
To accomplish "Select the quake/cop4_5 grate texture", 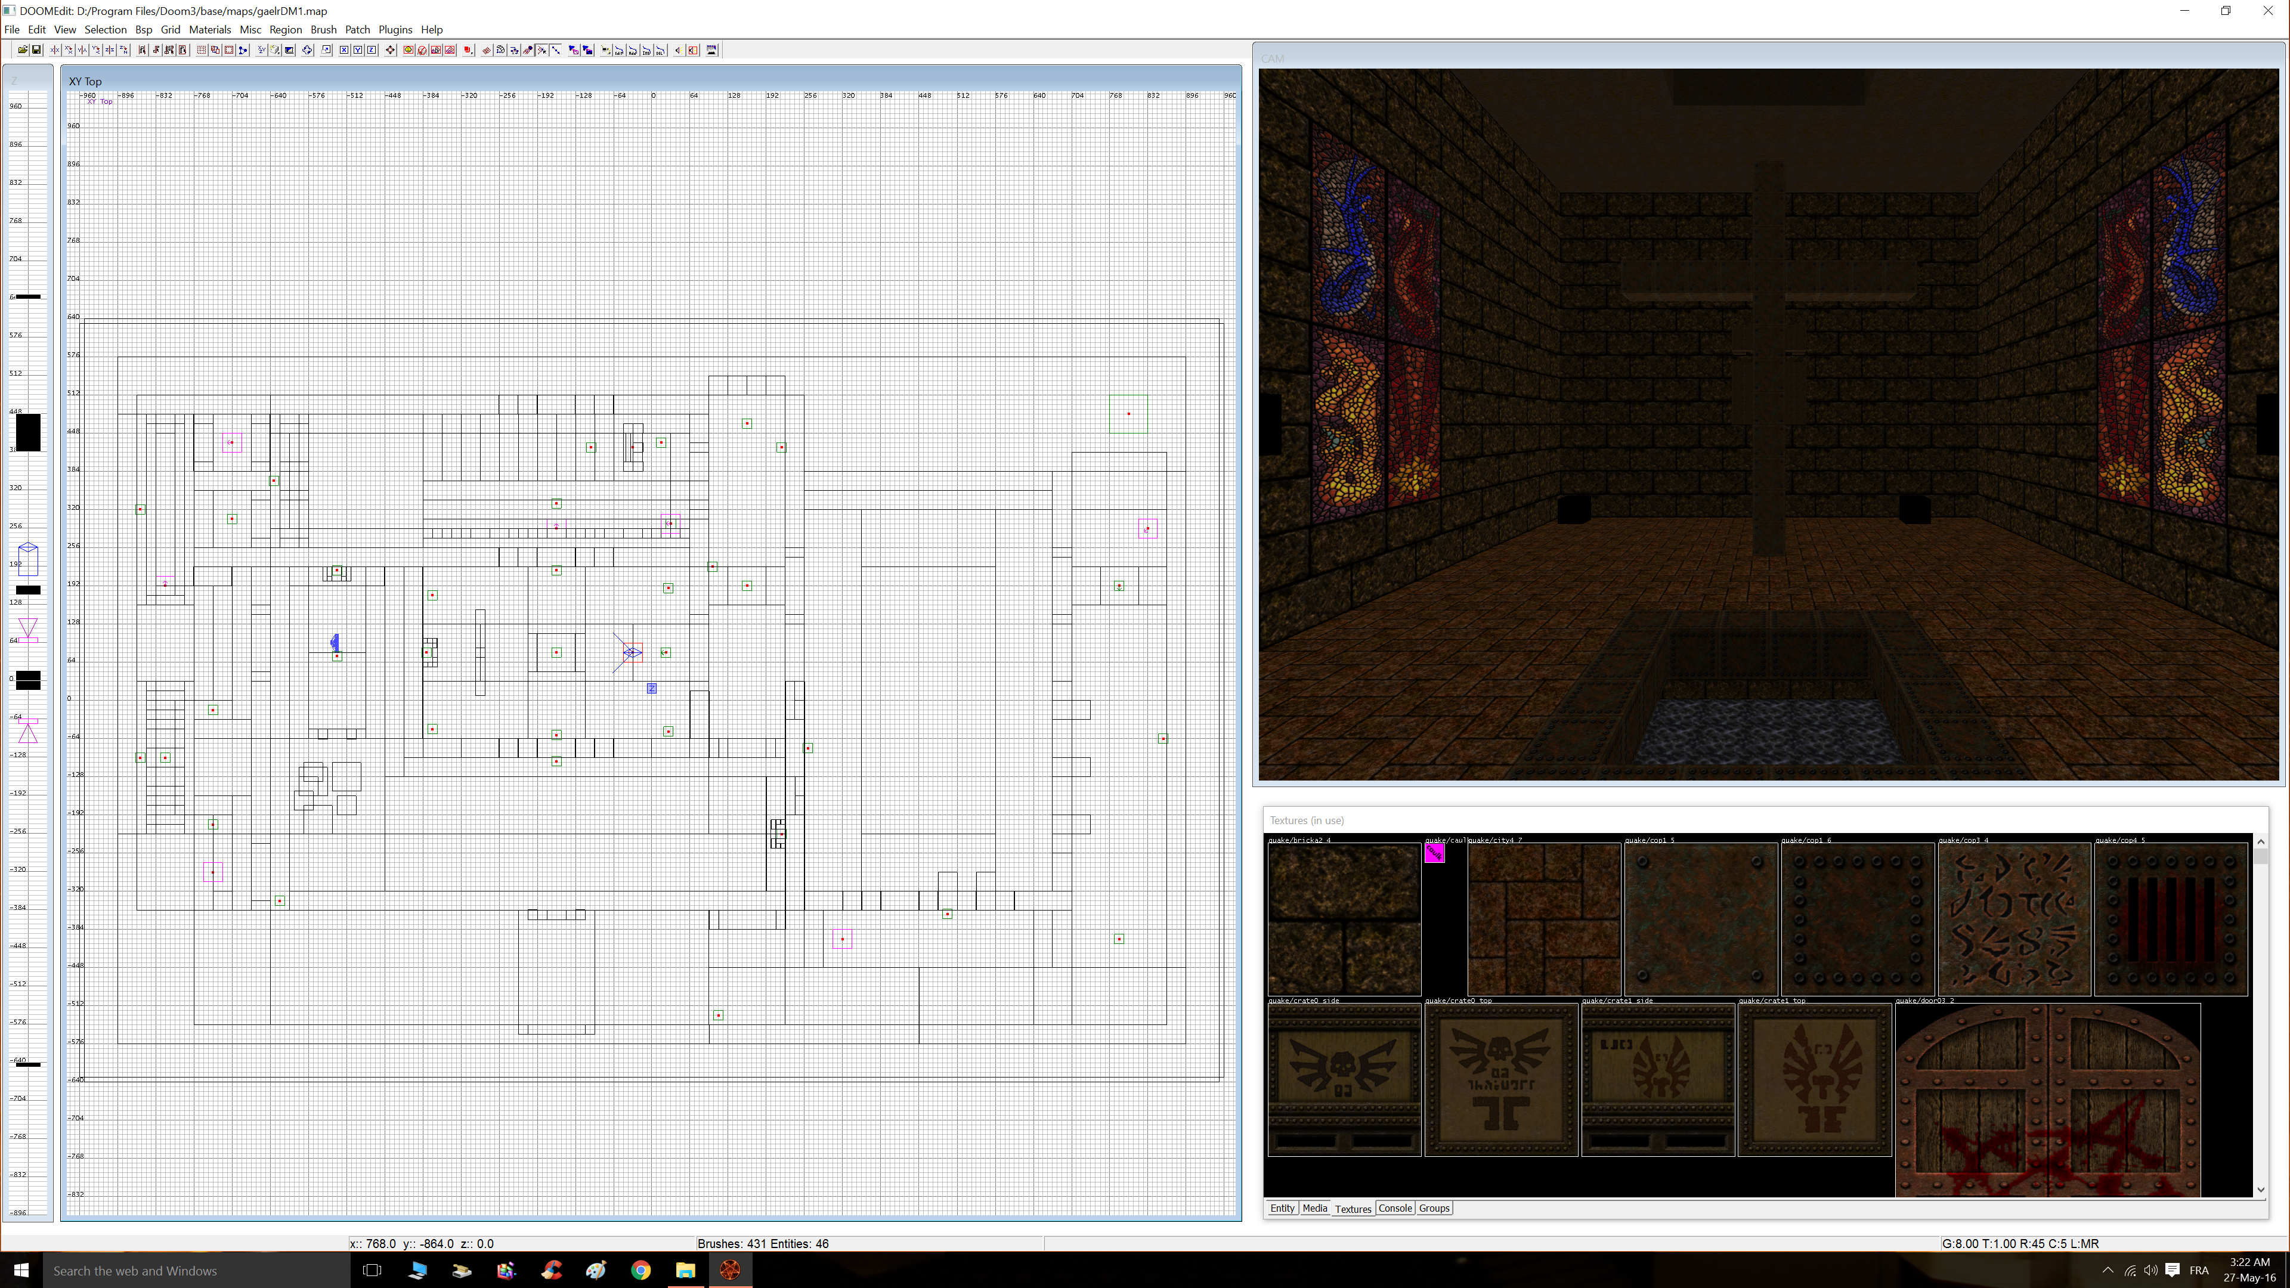I will [x=2171, y=919].
